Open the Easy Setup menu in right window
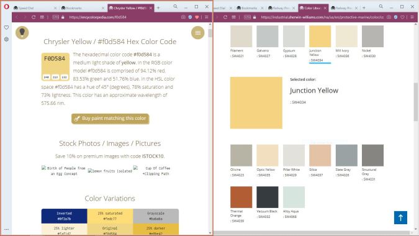 pos(412,17)
